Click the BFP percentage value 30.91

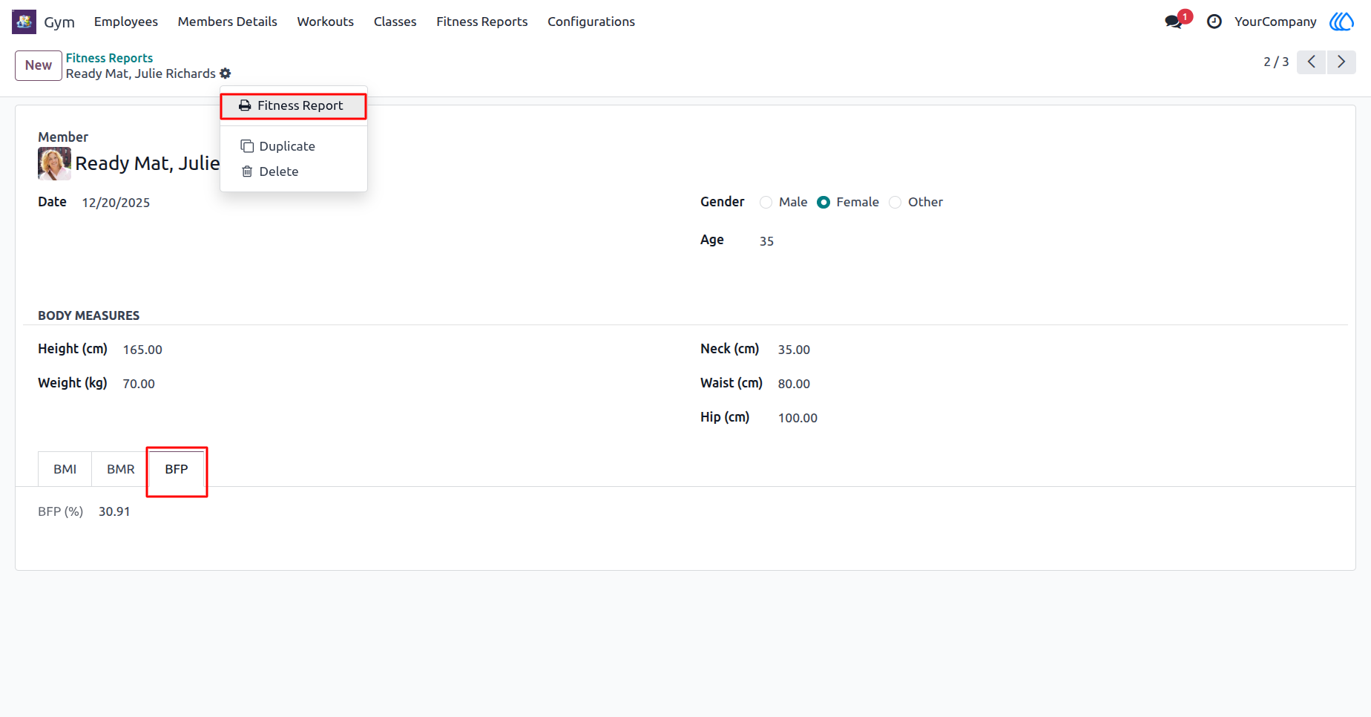pyautogui.click(x=114, y=511)
